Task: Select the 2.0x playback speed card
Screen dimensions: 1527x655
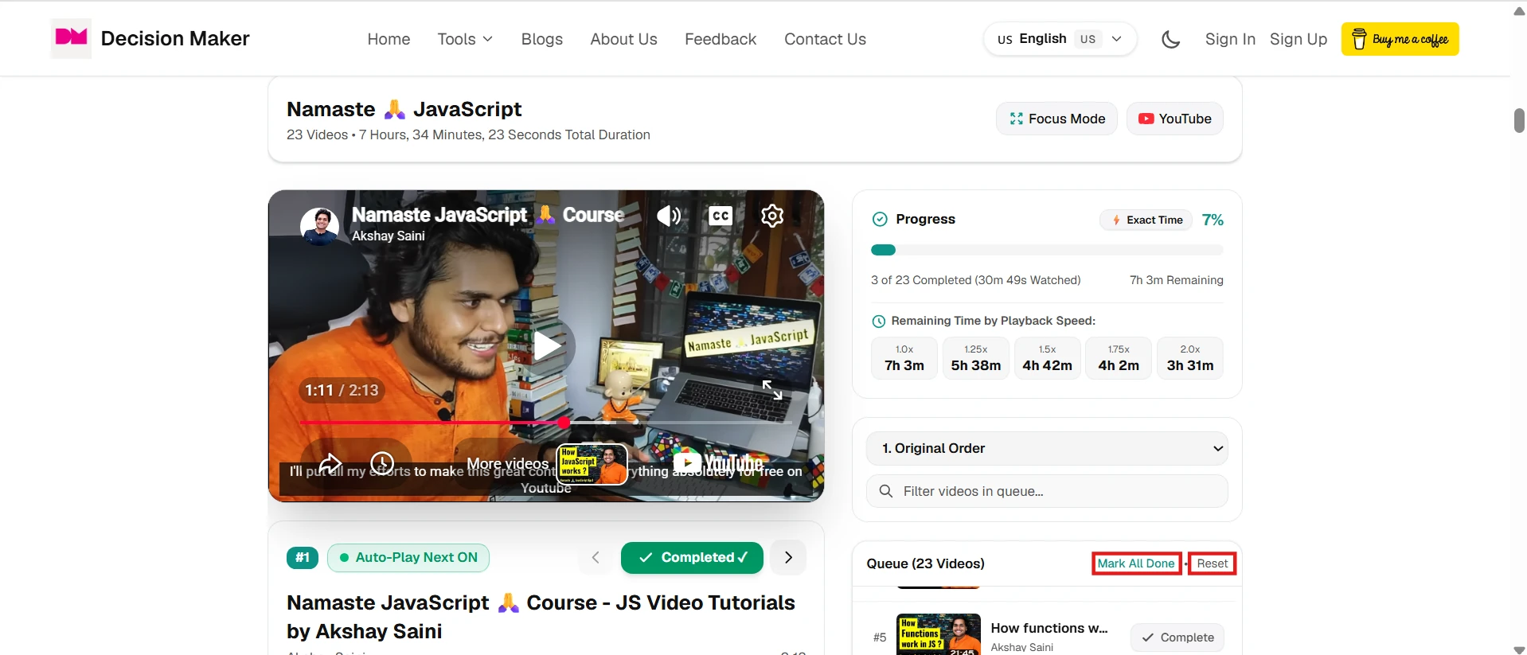Action: coord(1190,358)
